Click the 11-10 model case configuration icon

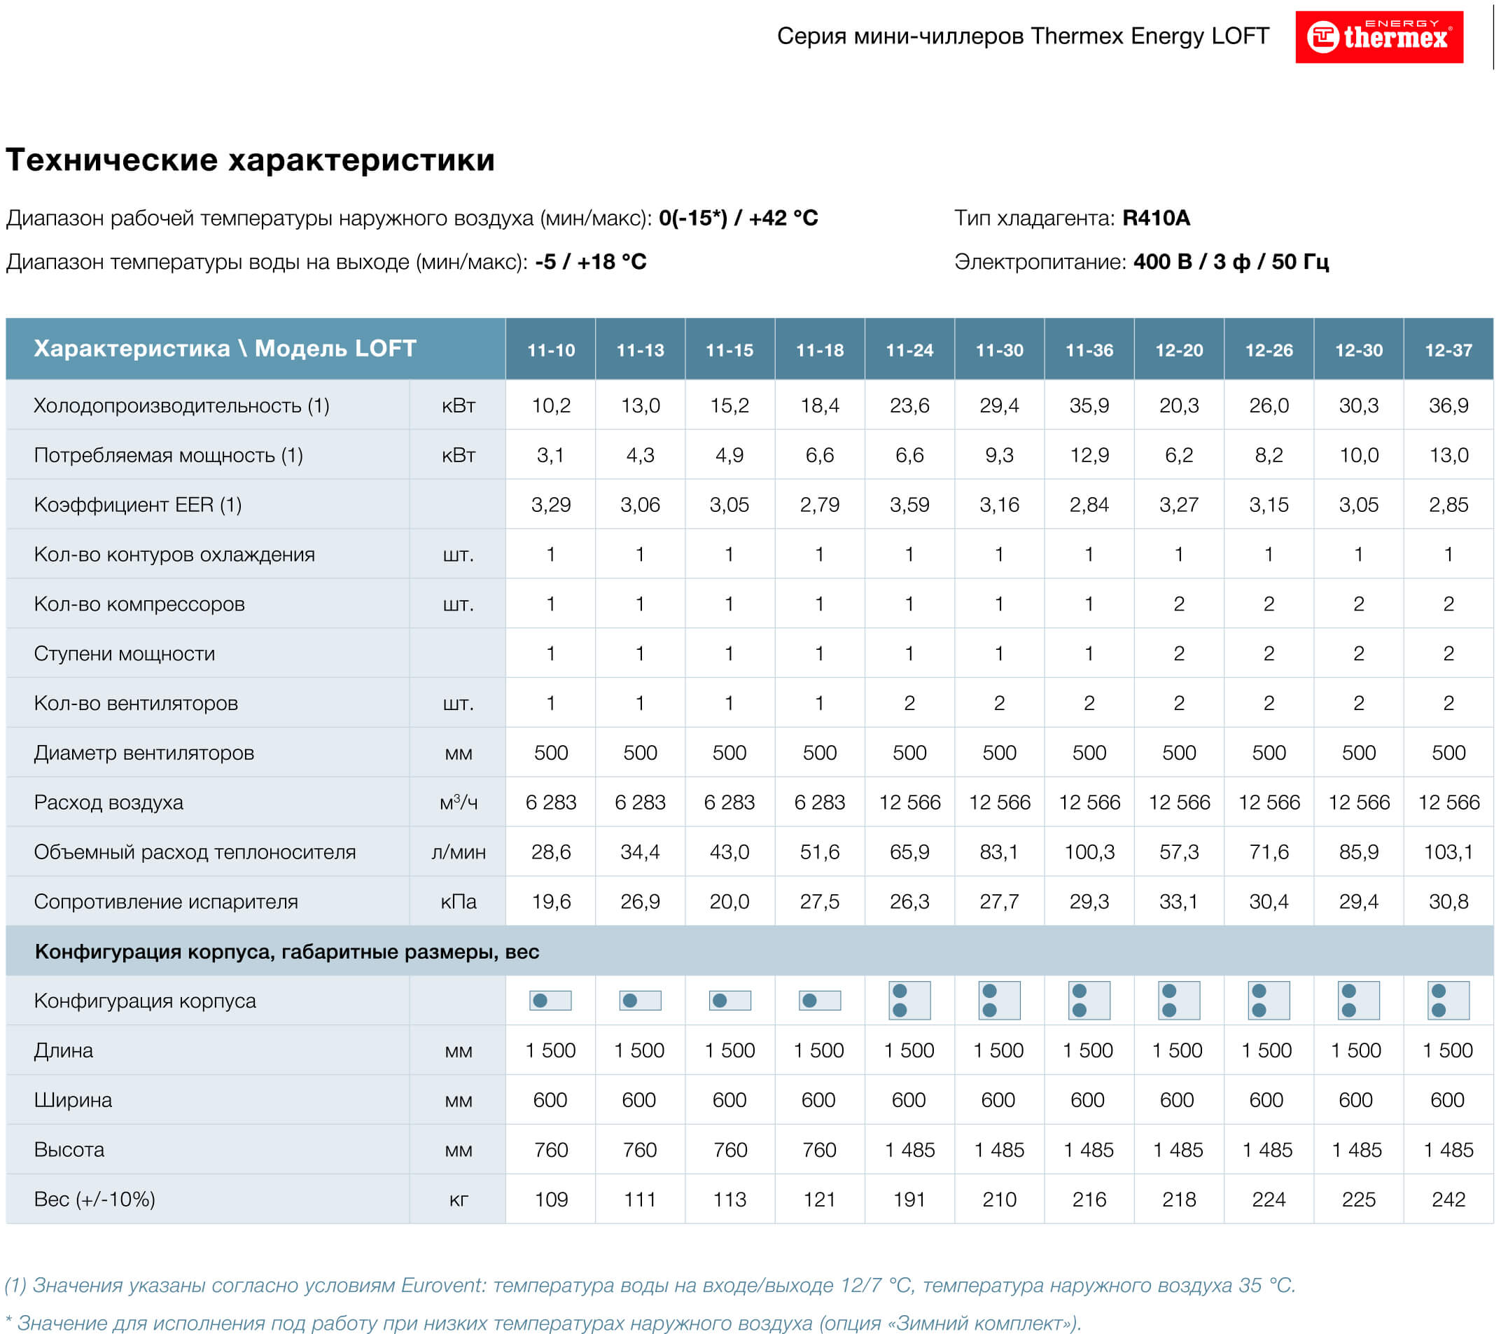pos(550,1001)
